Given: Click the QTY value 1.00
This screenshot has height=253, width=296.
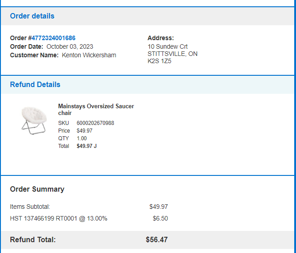Looking at the screenshot, I should tap(82, 138).
